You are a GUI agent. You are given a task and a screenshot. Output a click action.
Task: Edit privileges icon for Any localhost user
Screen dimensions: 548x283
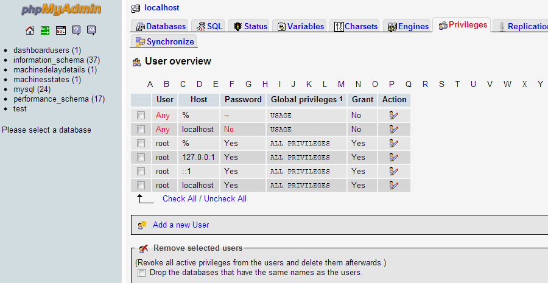pos(394,129)
